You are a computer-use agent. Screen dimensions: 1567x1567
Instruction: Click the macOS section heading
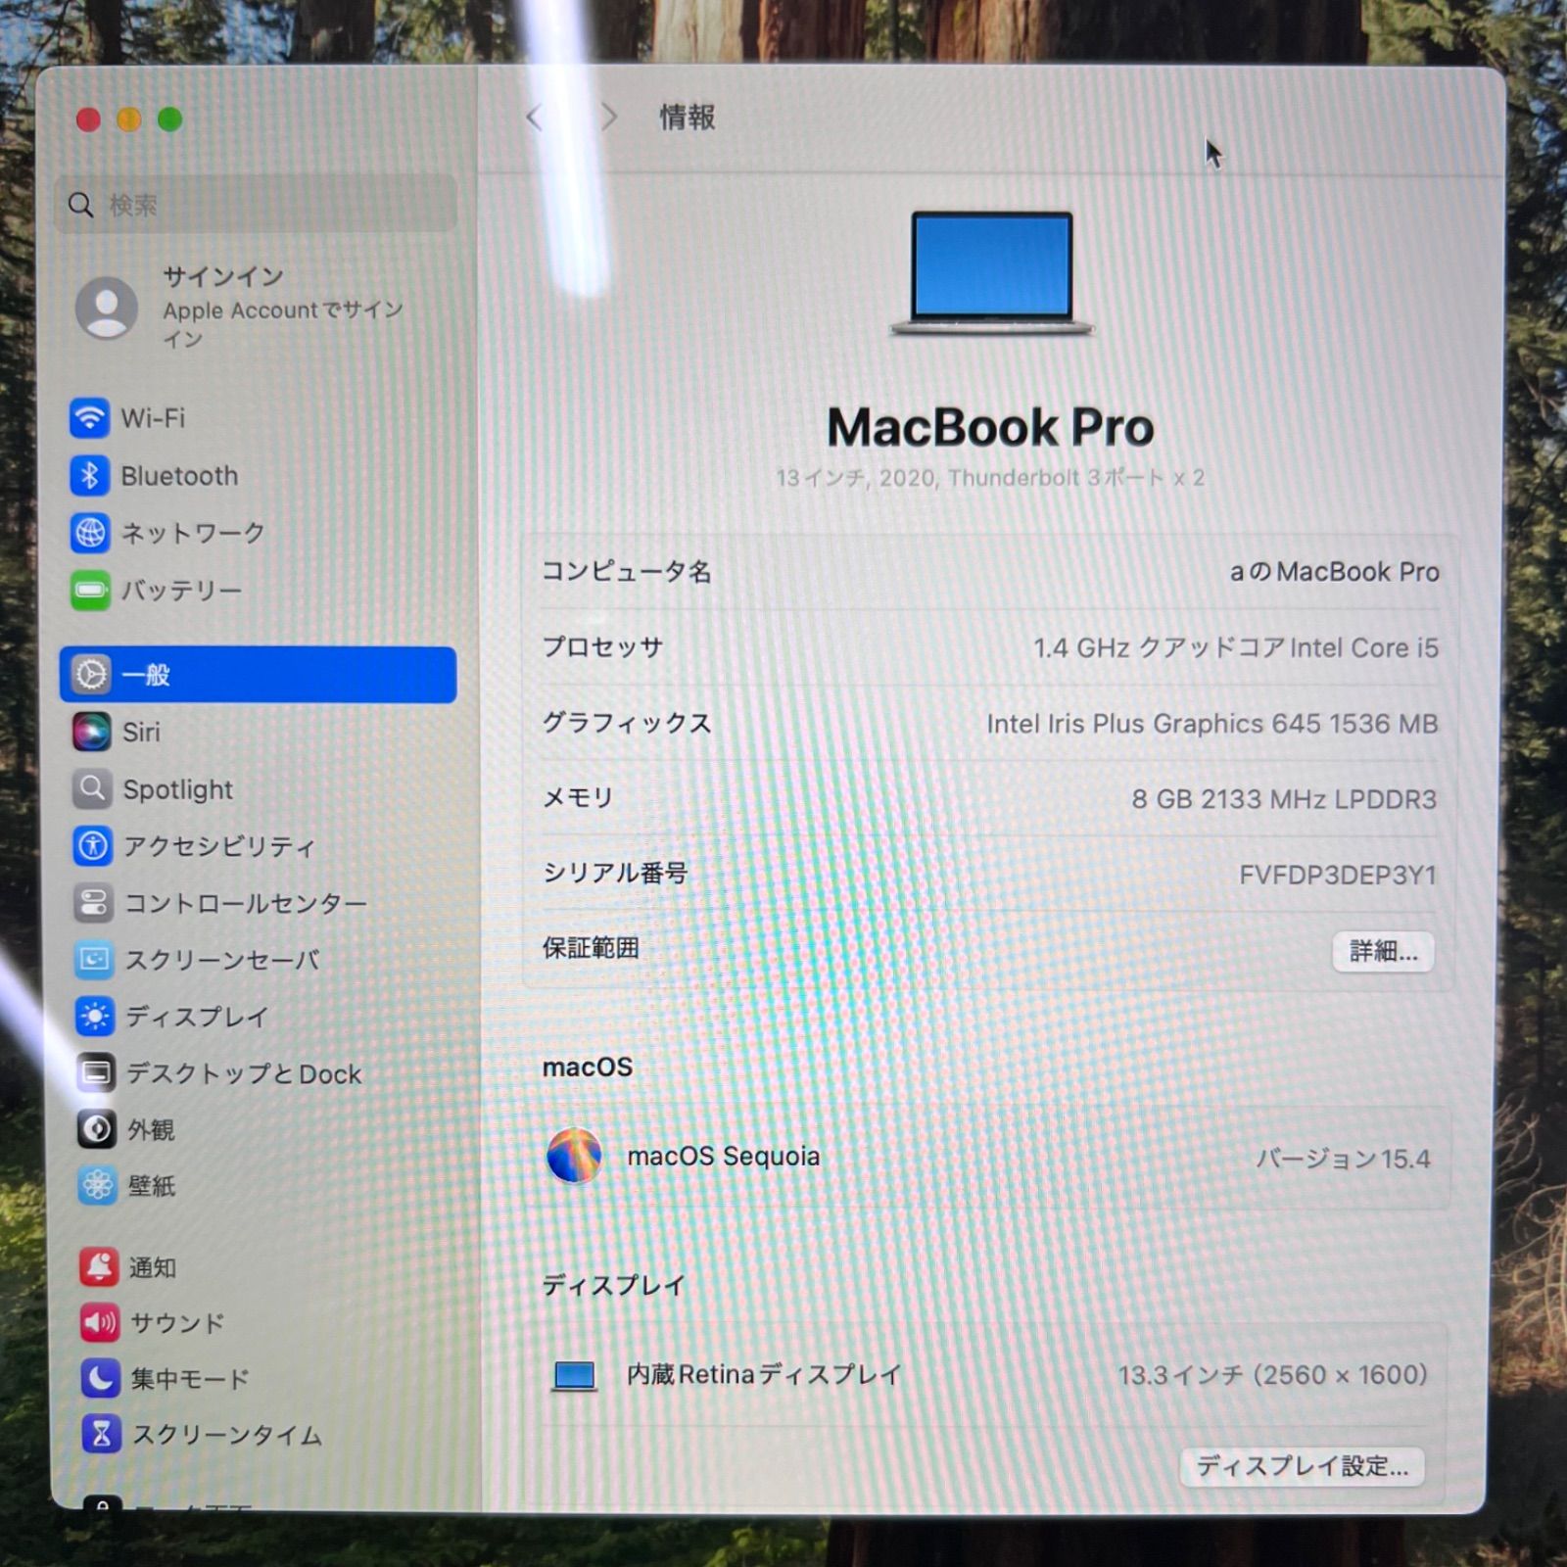pyautogui.click(x=588, y=1067)
